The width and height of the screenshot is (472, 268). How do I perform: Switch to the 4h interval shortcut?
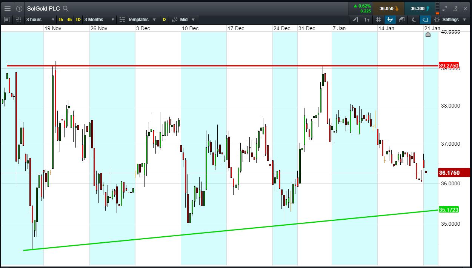click(x=69, y=19)
